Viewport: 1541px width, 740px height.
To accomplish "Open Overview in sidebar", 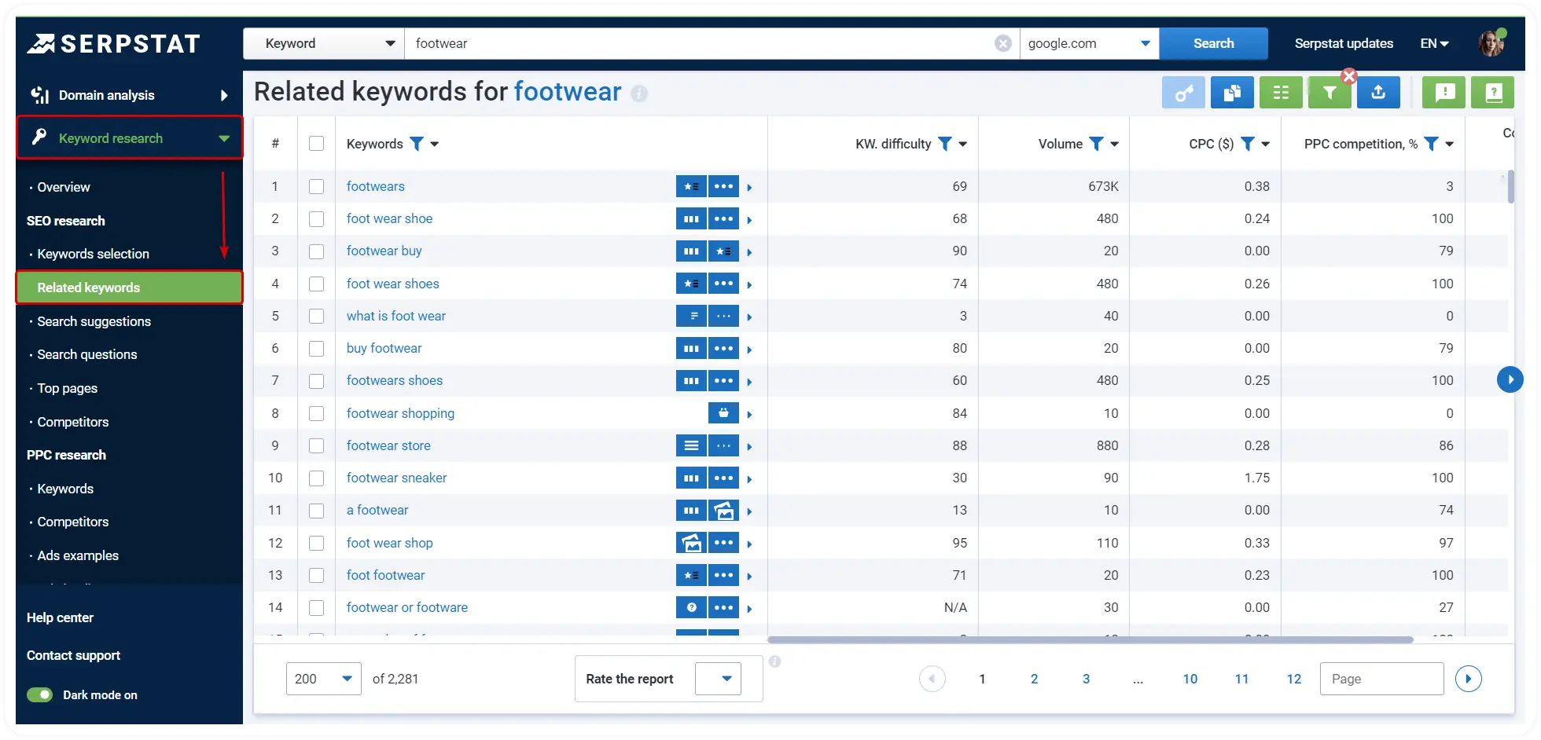I will click(64, 187).
